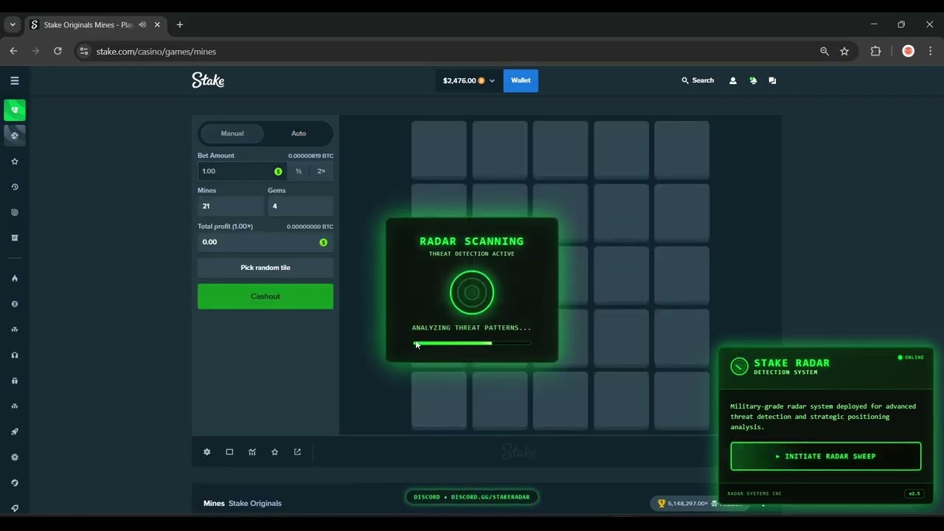Click the Wallet button
The width and height of the screenshot is (944, 531).
[x=521, y=80]
